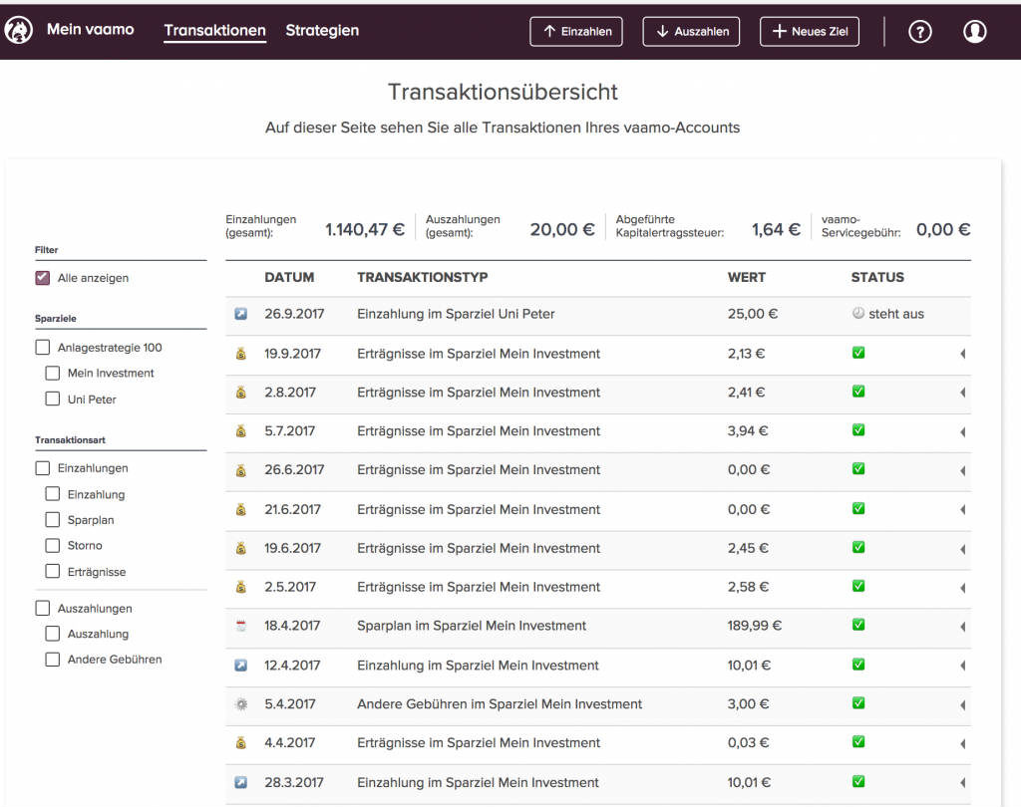1021x807 pixels.
Task: Click the '1.140,47 €' total deposits value
Action: pyautogui.click(x=365, y=230)
